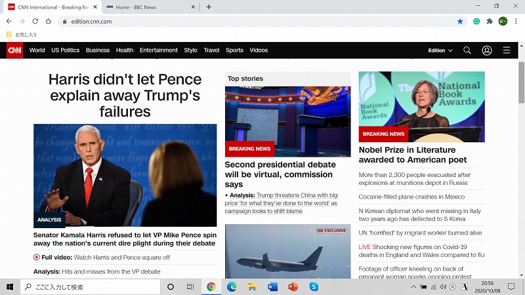Click the volume icon in the system tray
Image resolution: width=525 pixels, height=295 pixels.
pos(443,287)
